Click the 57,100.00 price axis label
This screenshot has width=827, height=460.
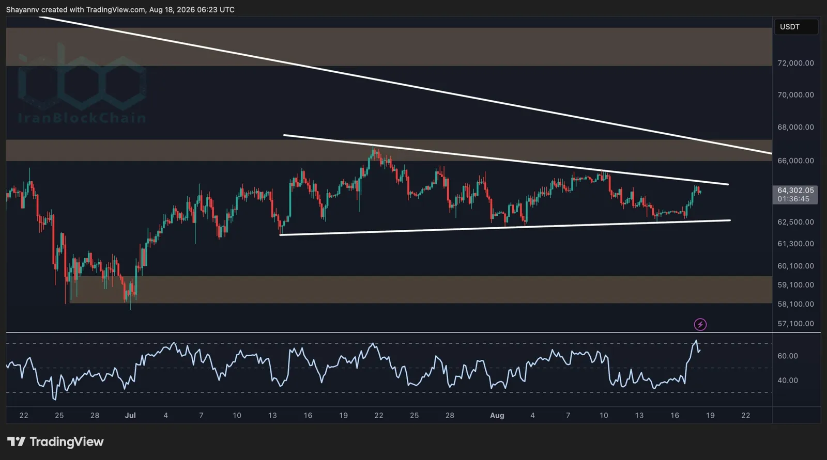pyautogui.click(x=795, y=324)
